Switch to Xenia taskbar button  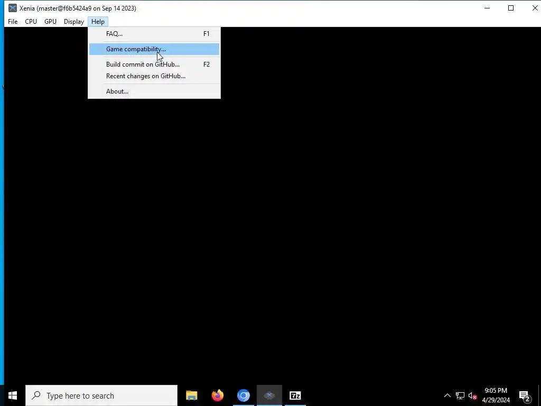coord(269,395)
